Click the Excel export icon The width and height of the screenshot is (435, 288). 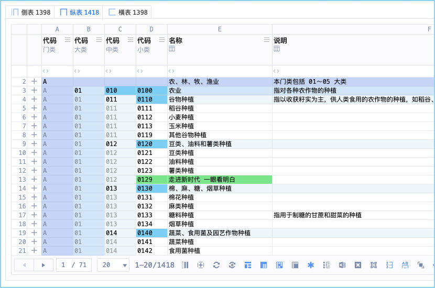click(342, 265)
